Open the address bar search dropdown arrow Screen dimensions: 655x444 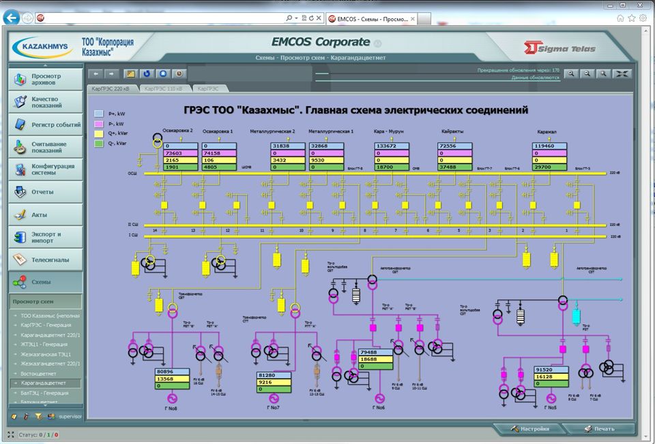[296, 18]
